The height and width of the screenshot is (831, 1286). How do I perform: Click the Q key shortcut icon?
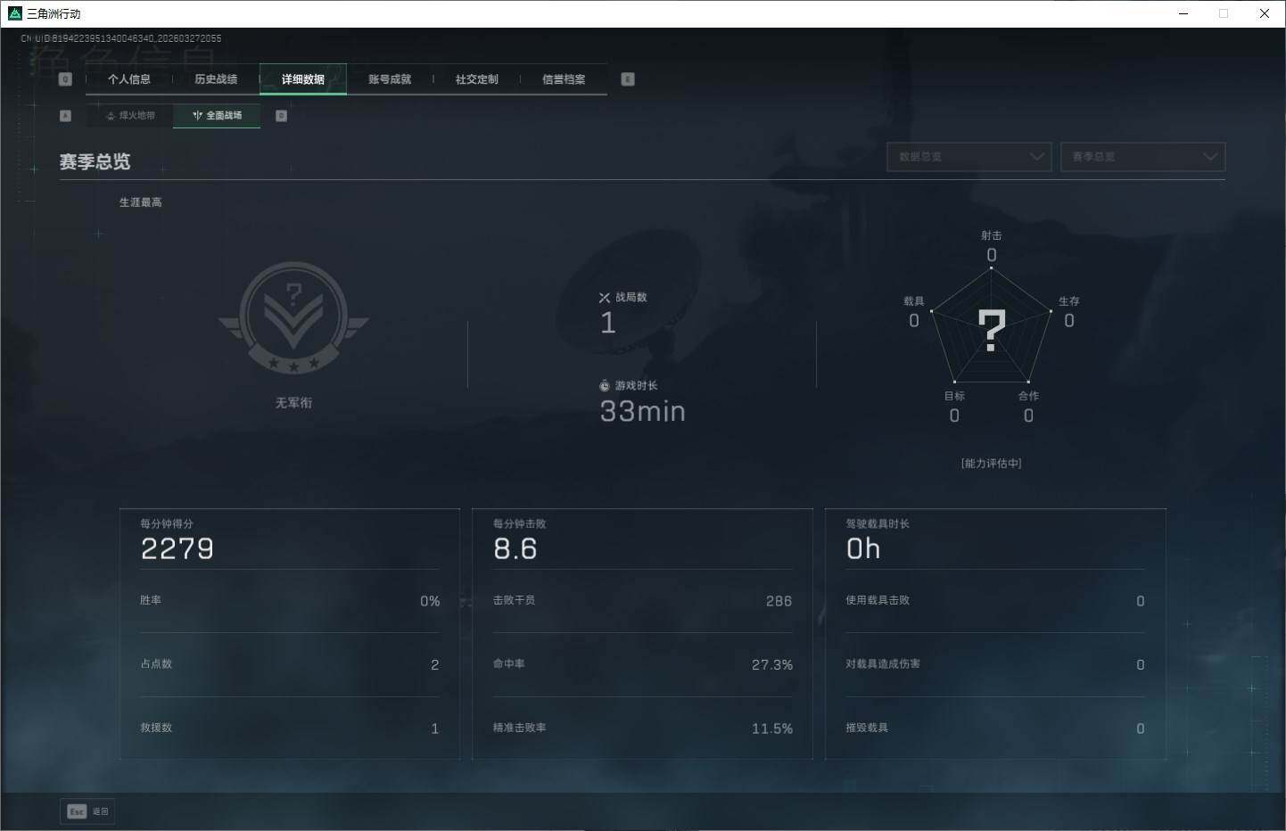pyautogui.click(x=65, y=79)
